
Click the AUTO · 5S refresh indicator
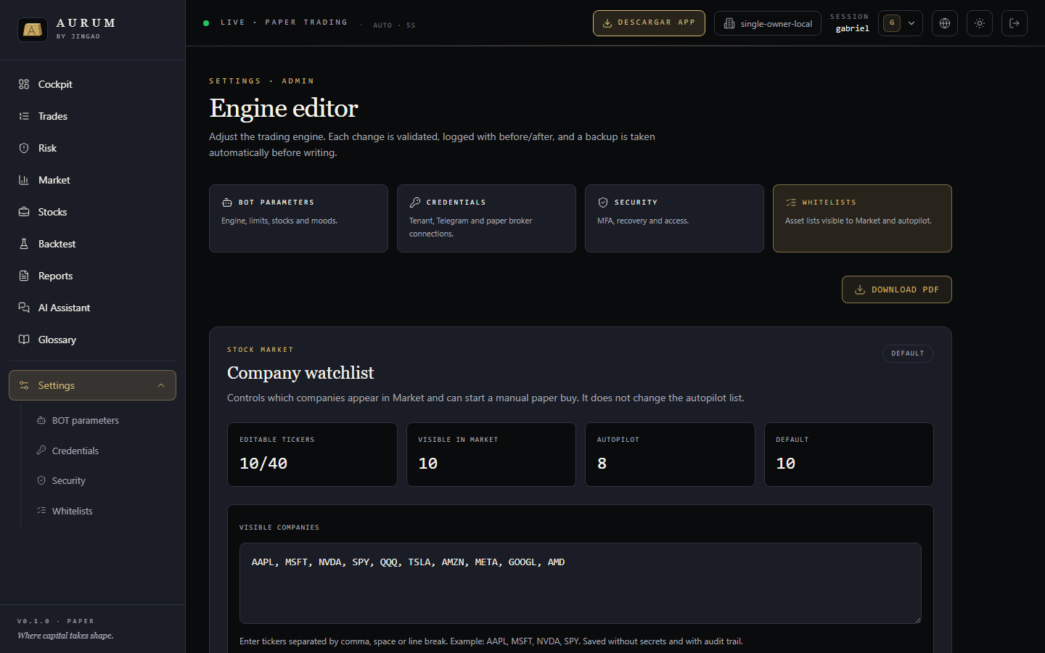pos(394,25)
